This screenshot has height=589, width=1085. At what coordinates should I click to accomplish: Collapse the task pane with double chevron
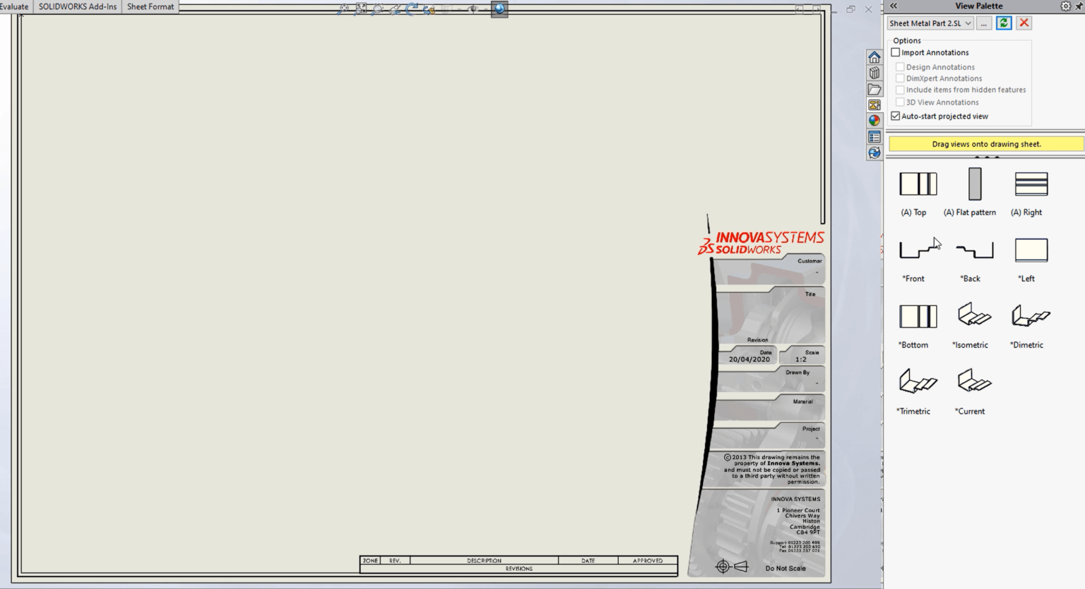894,6
